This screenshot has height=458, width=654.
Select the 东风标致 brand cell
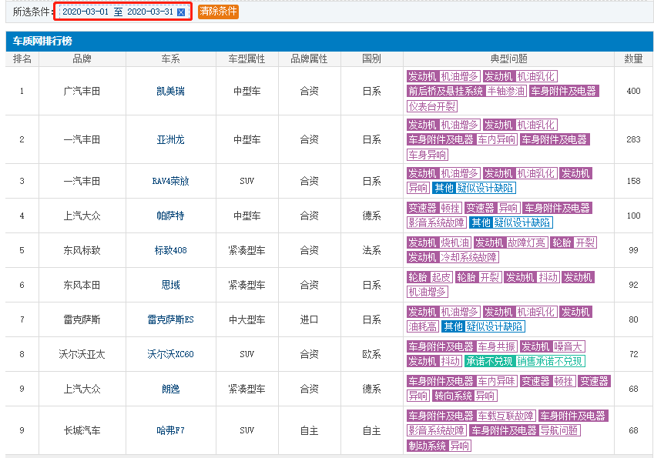82,250
